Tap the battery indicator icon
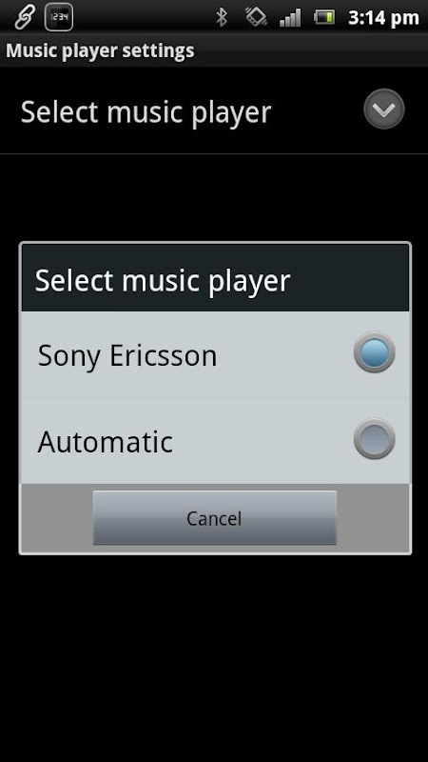 tap(324, 18)
